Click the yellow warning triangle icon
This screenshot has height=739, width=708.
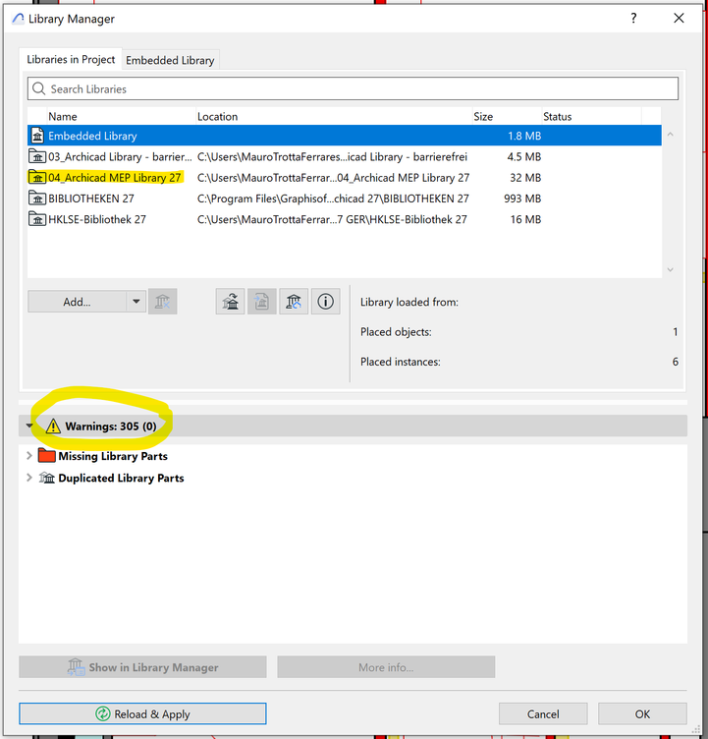click(53, 426)
